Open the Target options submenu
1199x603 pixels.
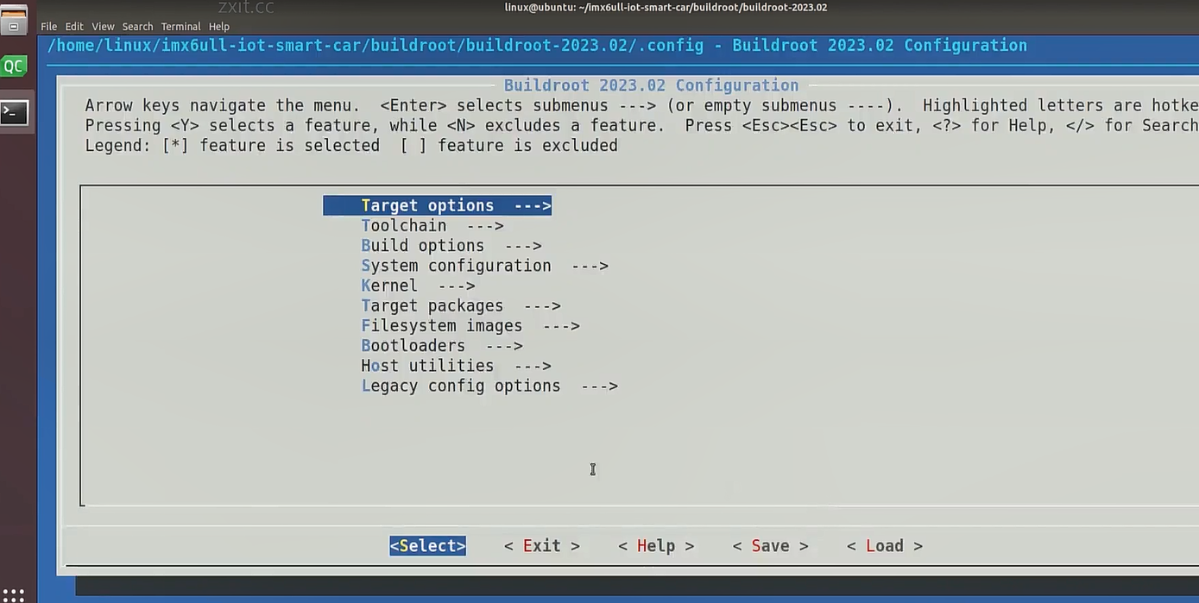[x=437, y=205]
